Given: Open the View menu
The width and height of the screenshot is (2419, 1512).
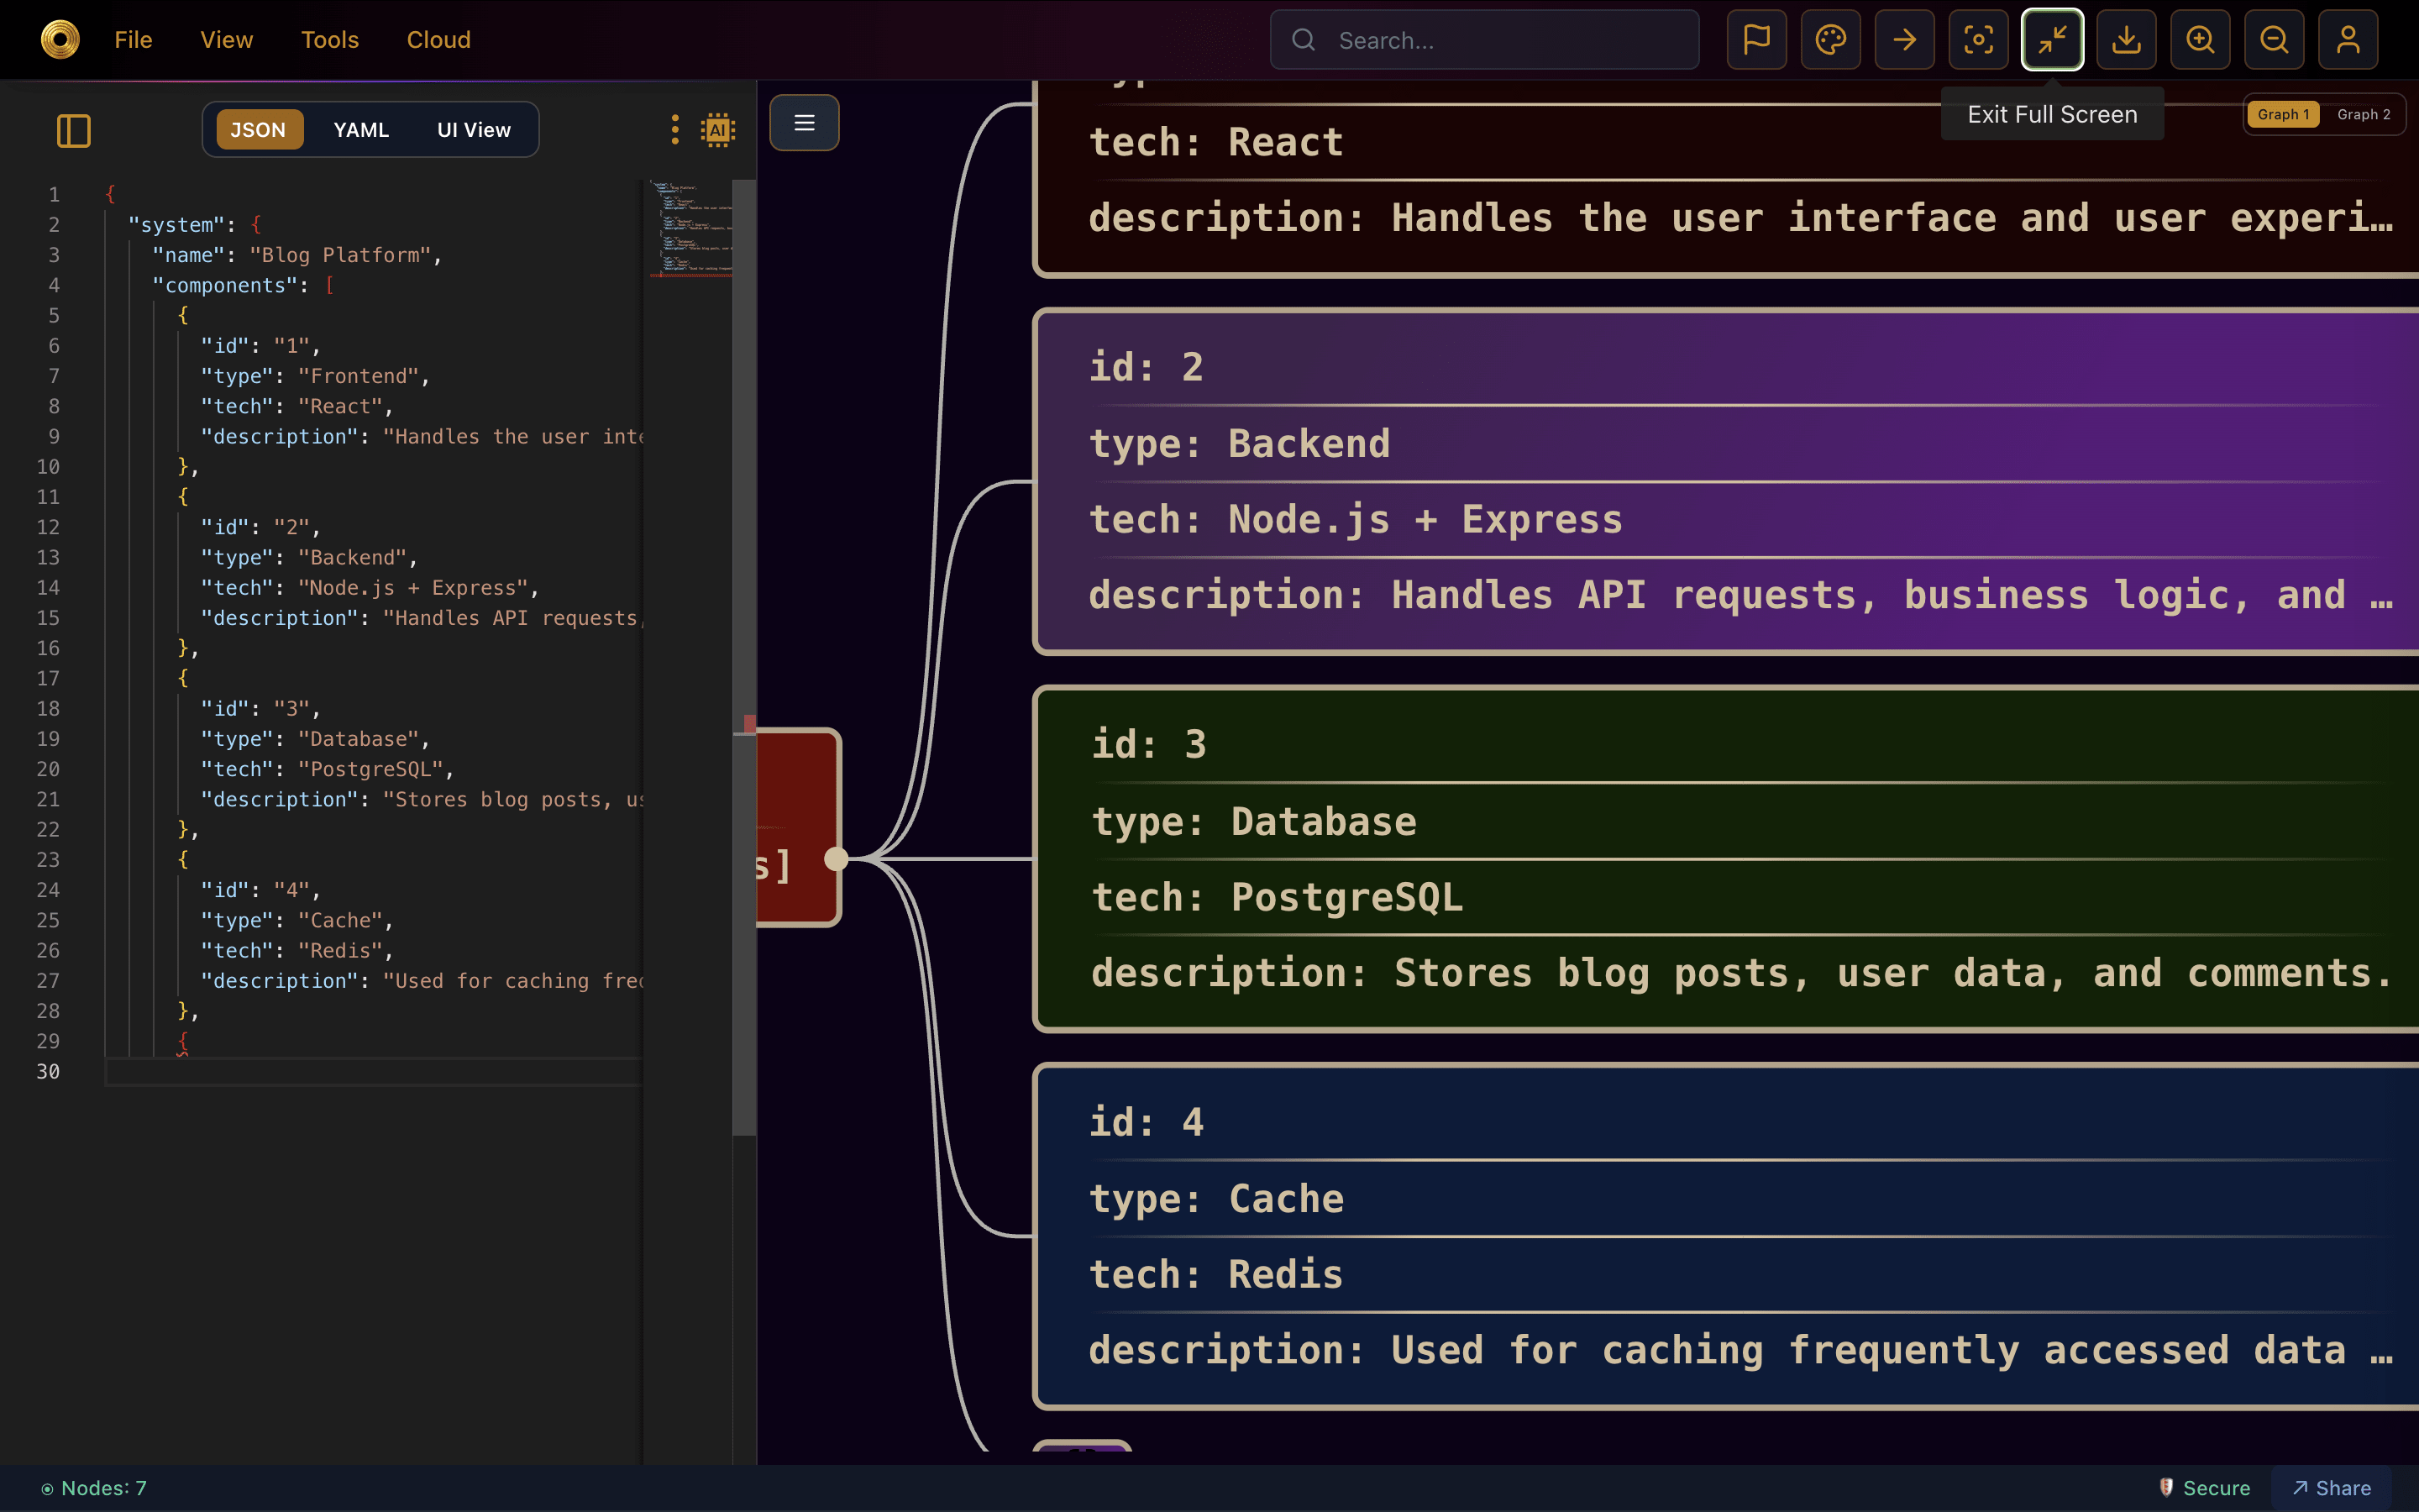Looking at the screenshot, I should 227,40.
